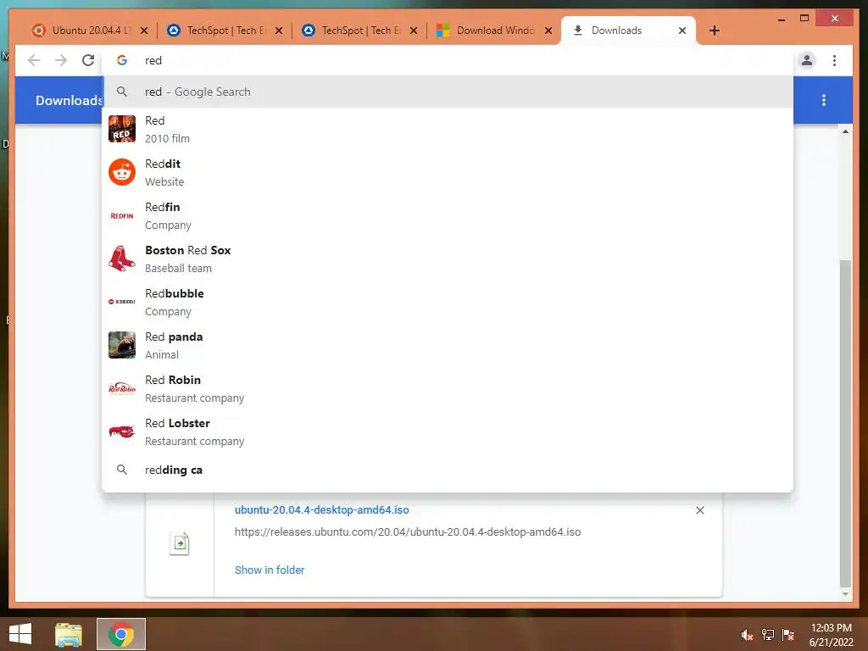This screenshot has height=651, width=868.
Task: Choose the Redbubble Company suggestion
Action: point(448,302)
